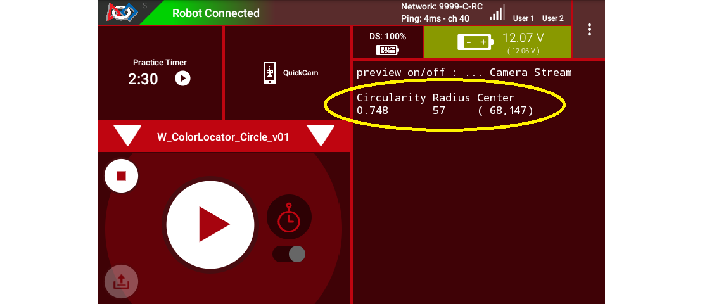Image resolution: width=707 pixels, height=304 pixels.
Task: Select W_ColorLocator_Circle_v01 OpMode name
Action: [x=223, y=137]
